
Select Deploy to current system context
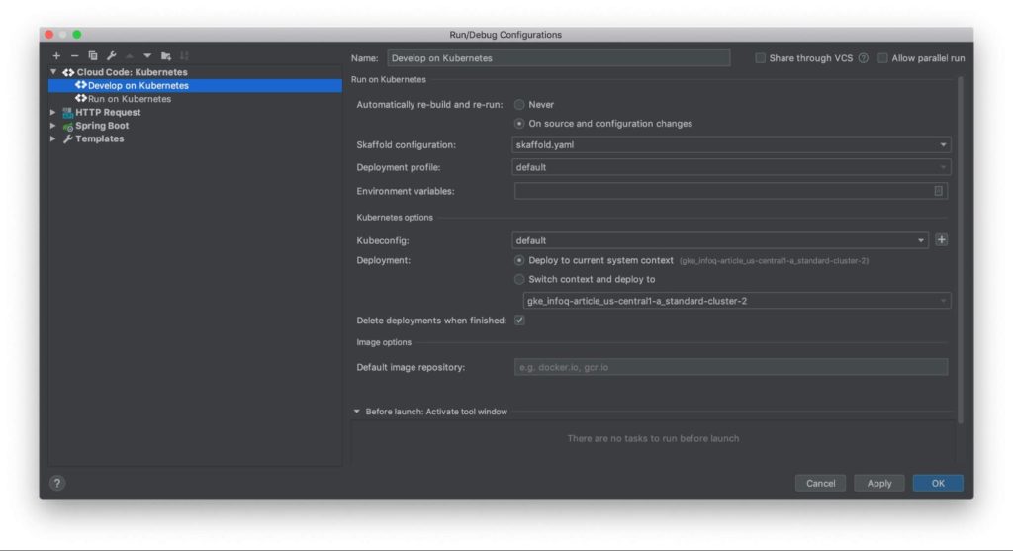519,260
